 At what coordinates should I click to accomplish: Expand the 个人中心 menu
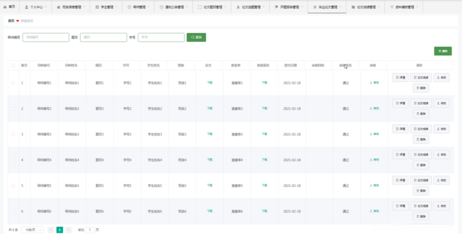[x=35, y=7]
